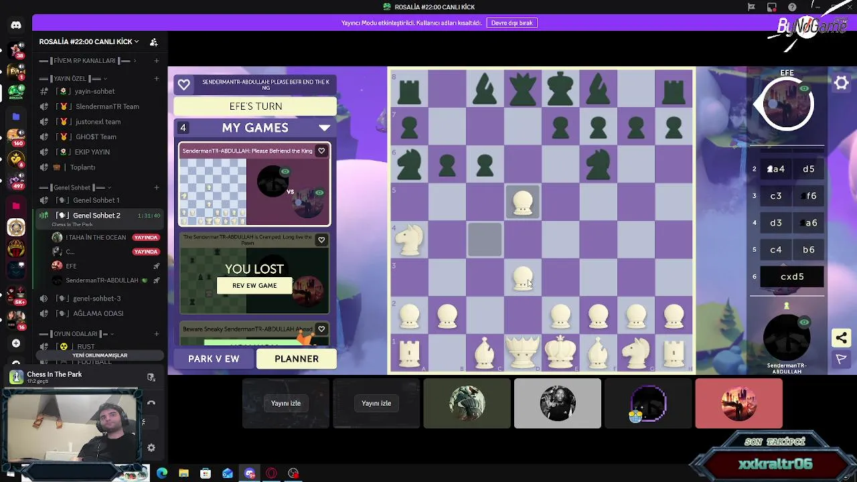Screen dimensions: 857x482
Task: Click the YENİ OKUNMAMIŞLAR pill
Action: pos(100,355)
